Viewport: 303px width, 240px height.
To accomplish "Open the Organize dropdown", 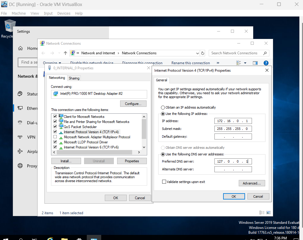I will 52,63.
